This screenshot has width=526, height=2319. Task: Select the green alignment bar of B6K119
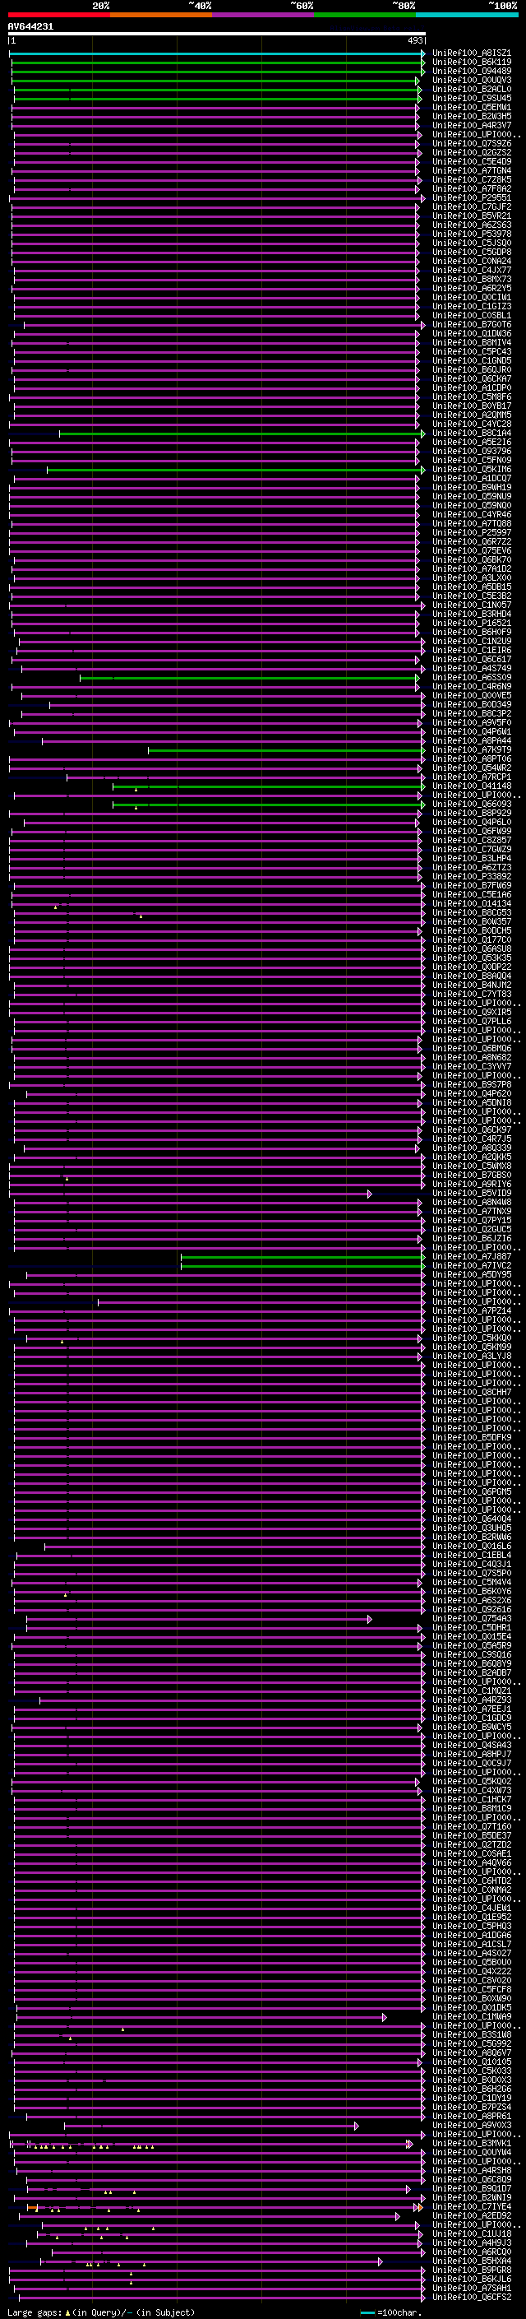(x=218, y=63)
